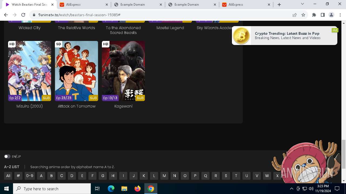The height and width of the screenshot is (194, 346).
Task: Launch Microsoft Edge from the taskbar
Action: pos(111,189)
